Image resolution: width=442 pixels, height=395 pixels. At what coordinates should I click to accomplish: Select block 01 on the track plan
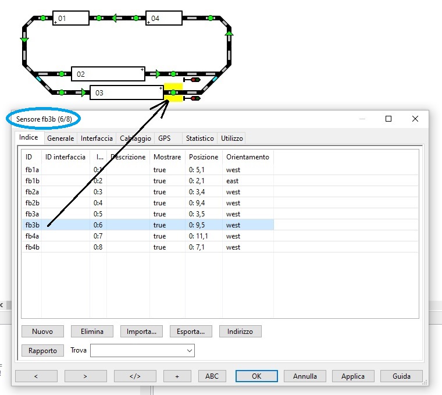point(71,19)
